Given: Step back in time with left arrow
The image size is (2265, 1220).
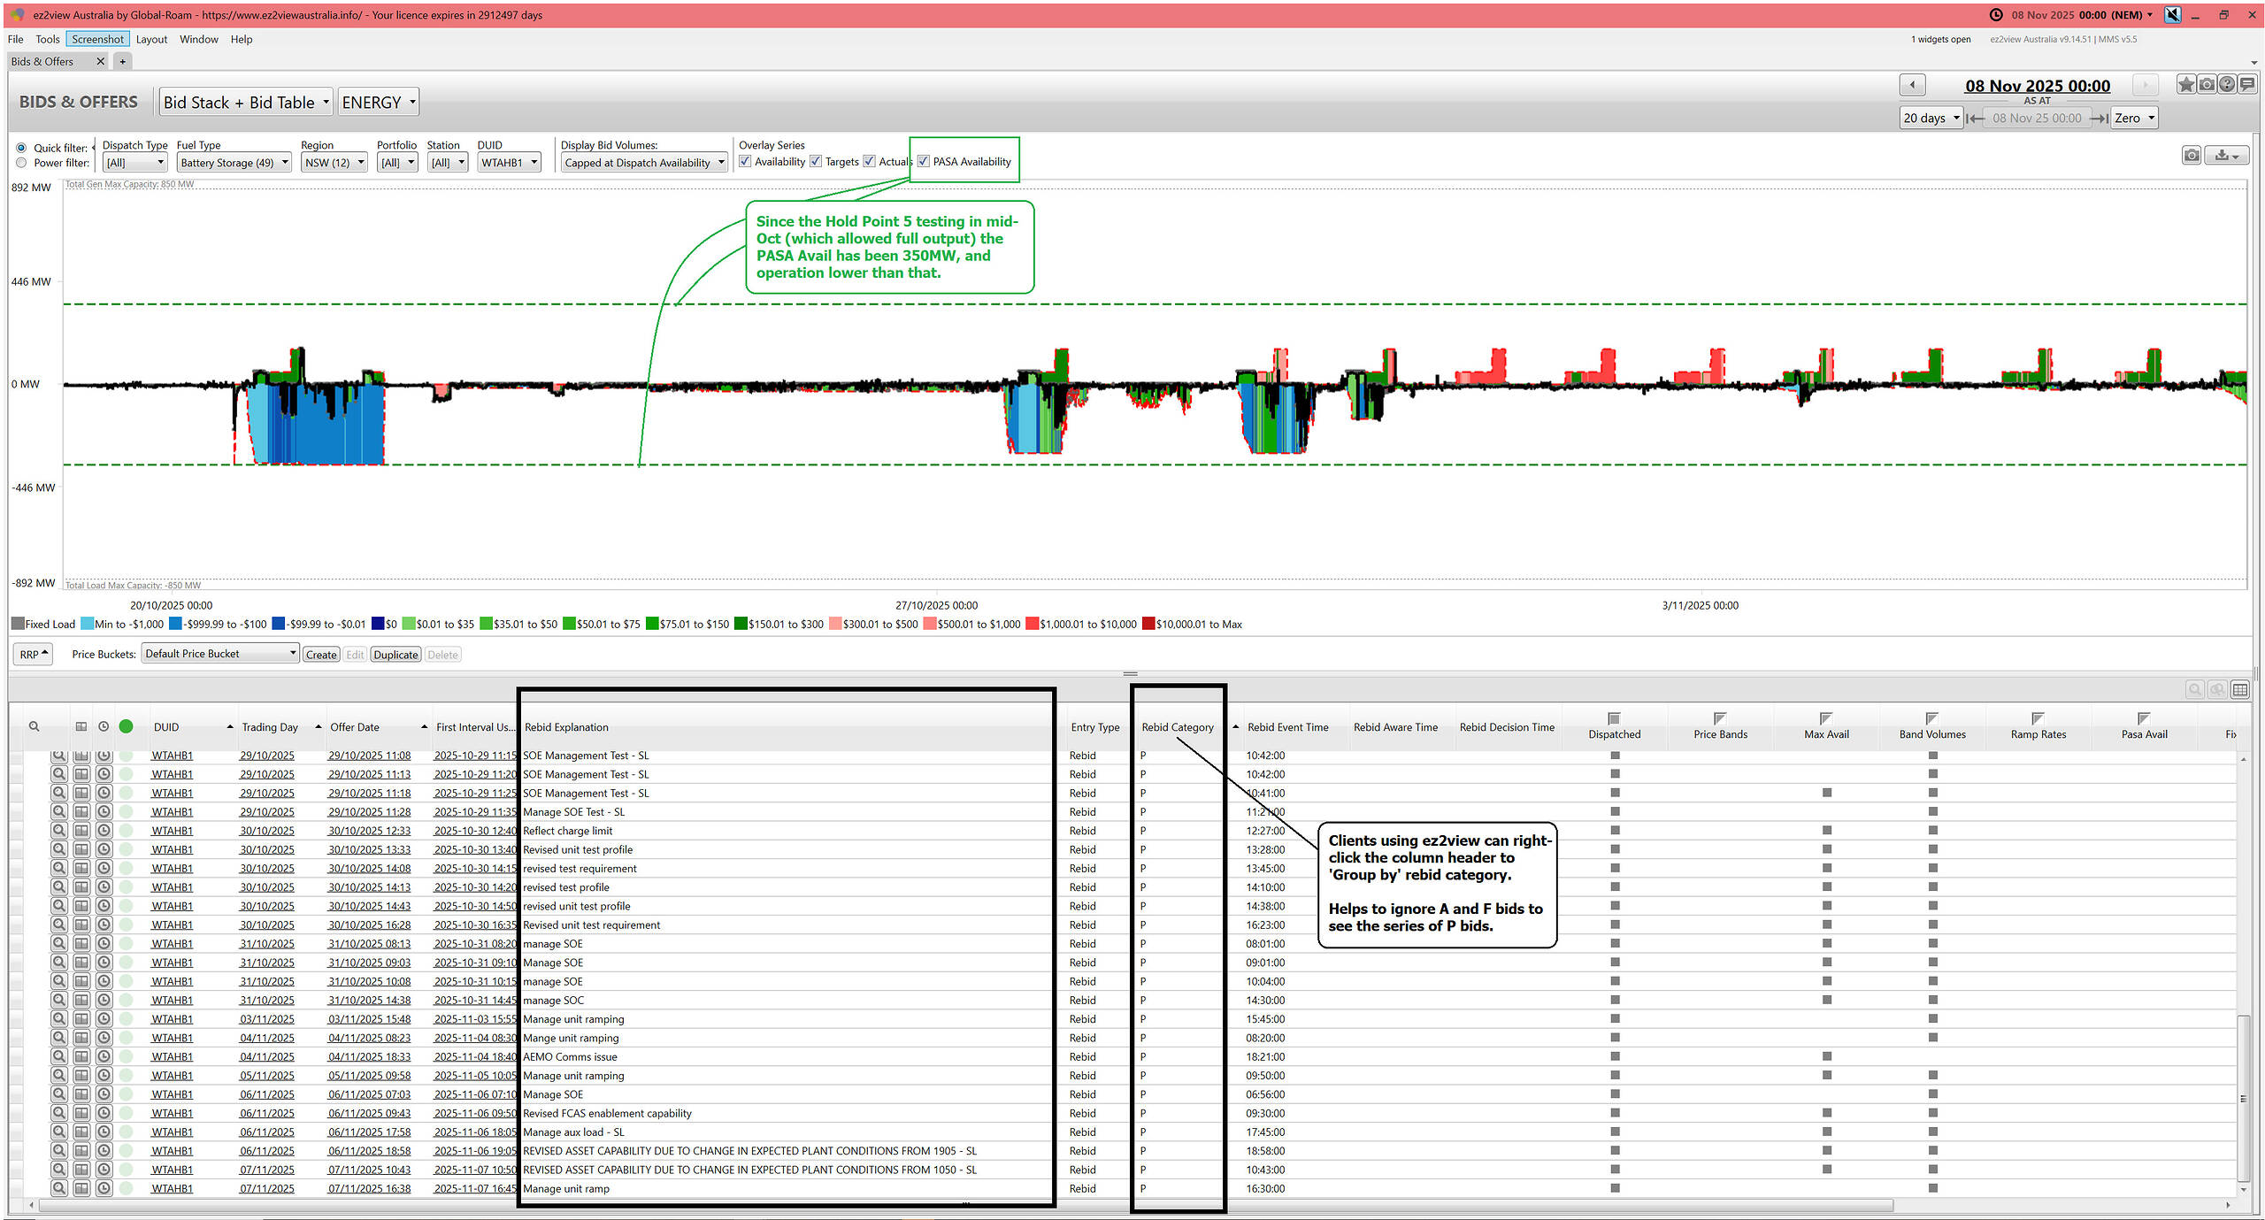Looking at the screenshot, I should point(1912,85).
